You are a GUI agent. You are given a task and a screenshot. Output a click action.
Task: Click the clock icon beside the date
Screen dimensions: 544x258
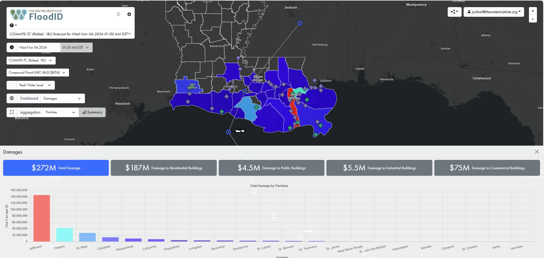[12, 47]
